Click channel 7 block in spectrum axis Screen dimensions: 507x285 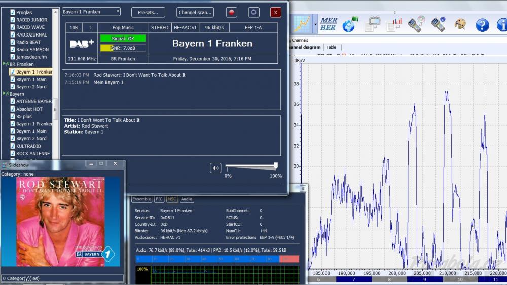354,279
